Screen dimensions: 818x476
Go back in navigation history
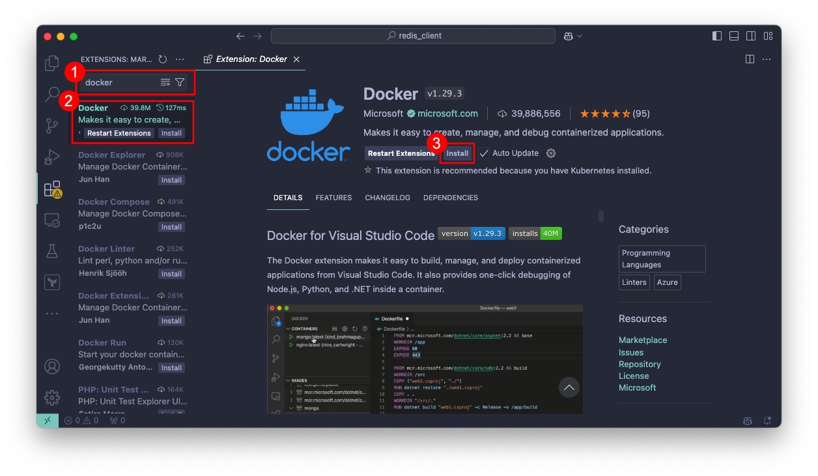(x=240, y=36)
